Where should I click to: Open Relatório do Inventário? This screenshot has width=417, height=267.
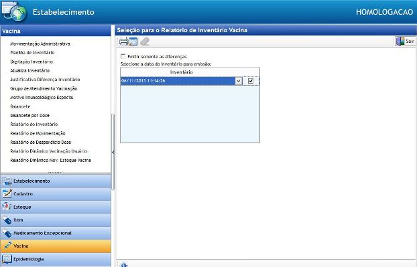pyautogui.click(x=34, y=124)
